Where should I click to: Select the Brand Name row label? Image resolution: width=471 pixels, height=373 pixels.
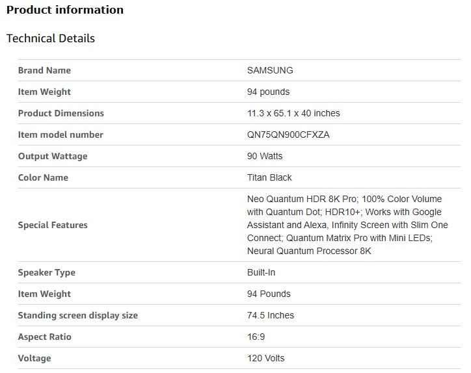click(x=44, y=70)
